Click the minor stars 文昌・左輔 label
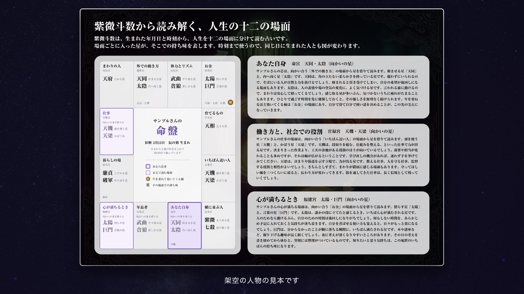This screenshot has width=524, height=294. (x=143, y=103)
